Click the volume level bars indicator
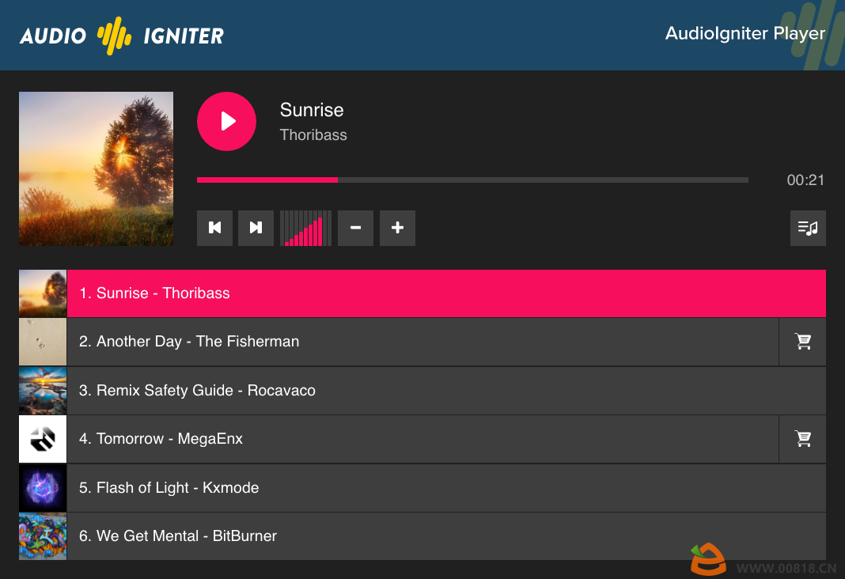This screenshot has height=579, width=845. (x=305, y=228)
